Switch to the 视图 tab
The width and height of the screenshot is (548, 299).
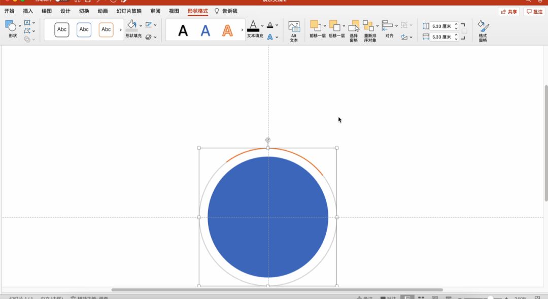pos(174,11)
